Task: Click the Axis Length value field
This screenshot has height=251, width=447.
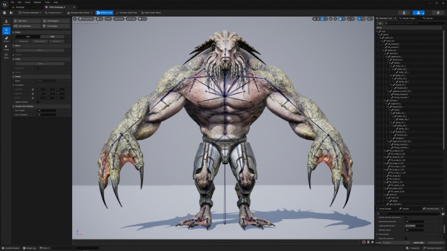Action: pos(46,110)
